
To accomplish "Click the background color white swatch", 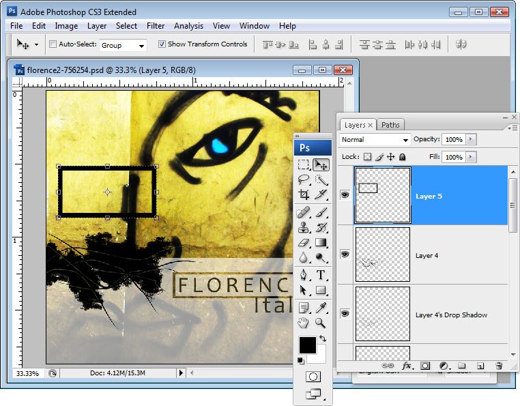I will (x=320, y=358).
